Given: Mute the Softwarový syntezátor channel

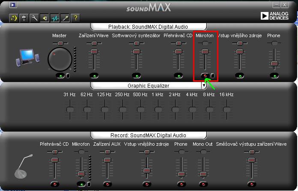Looking at the screenshot, I should [x=137, y=76].
